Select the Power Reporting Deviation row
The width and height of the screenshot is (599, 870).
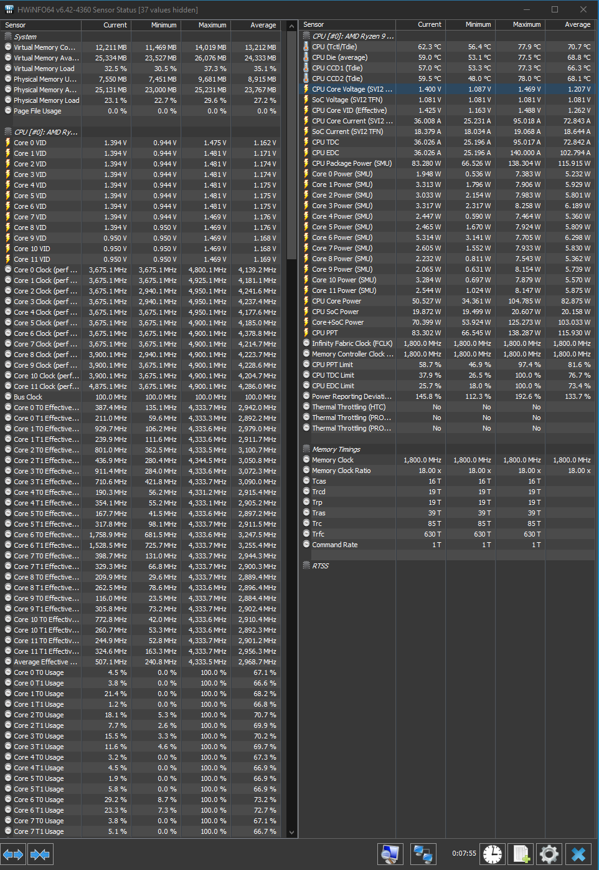pos(447,396)
